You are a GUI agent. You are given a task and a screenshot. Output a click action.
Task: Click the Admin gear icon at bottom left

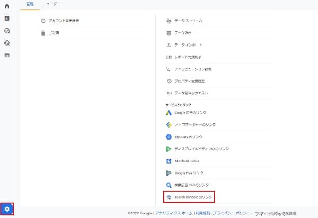[x=7, y=209]
